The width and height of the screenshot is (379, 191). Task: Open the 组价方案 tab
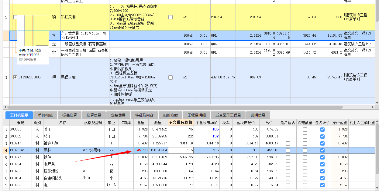click(171, 115)
